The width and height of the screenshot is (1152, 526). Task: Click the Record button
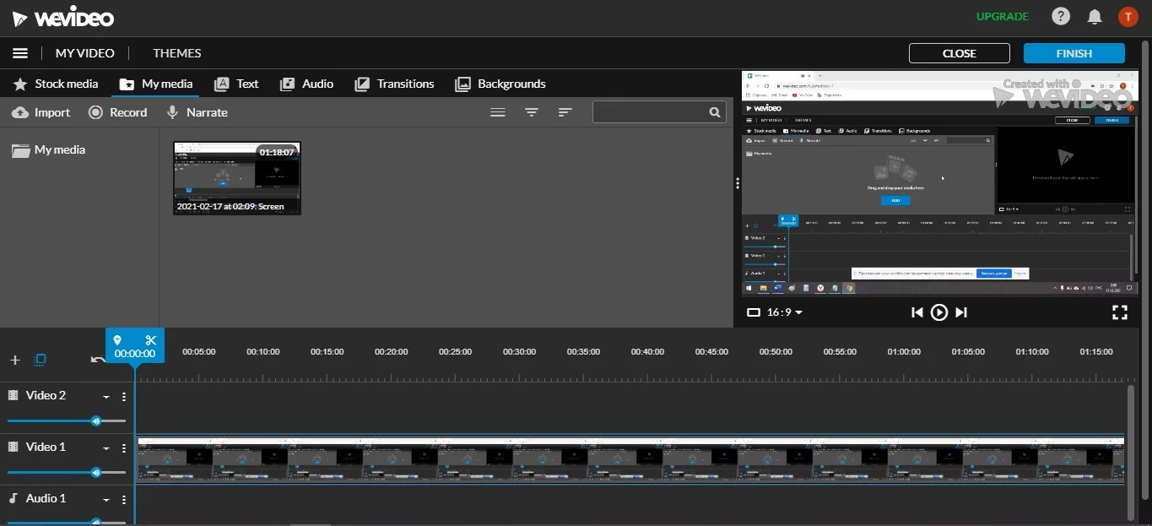(x=117, y=112)
